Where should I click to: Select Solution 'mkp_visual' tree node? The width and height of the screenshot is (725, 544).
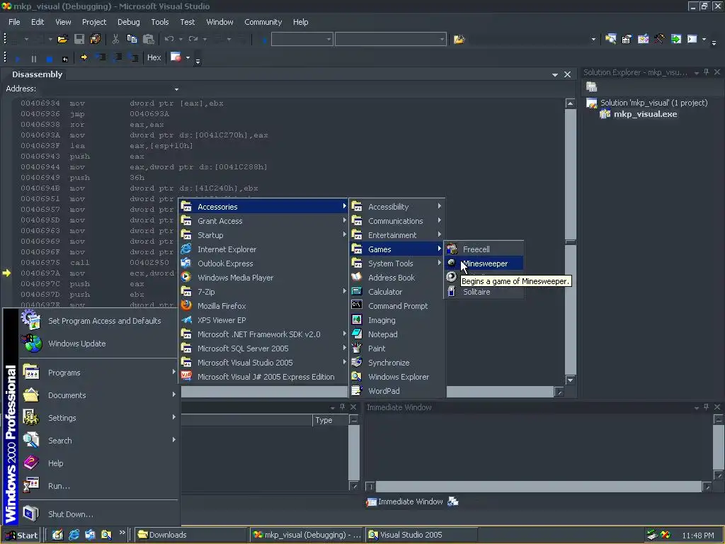click(x=653, y=103)
